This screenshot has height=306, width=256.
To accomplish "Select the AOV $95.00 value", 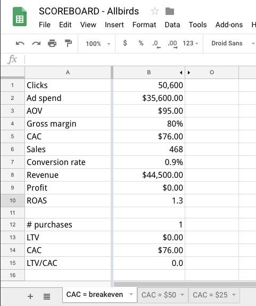I will [149, 111].
